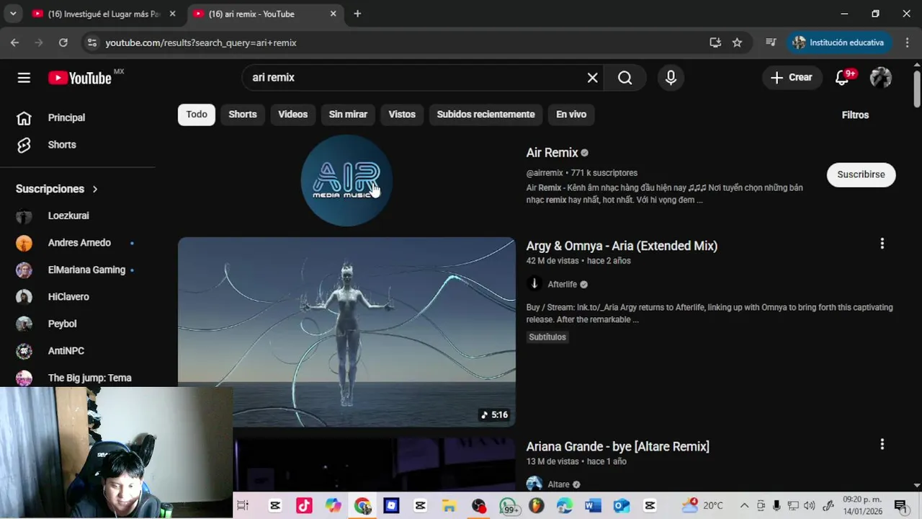Click the browser address bar URL

[x=201, y=43]
